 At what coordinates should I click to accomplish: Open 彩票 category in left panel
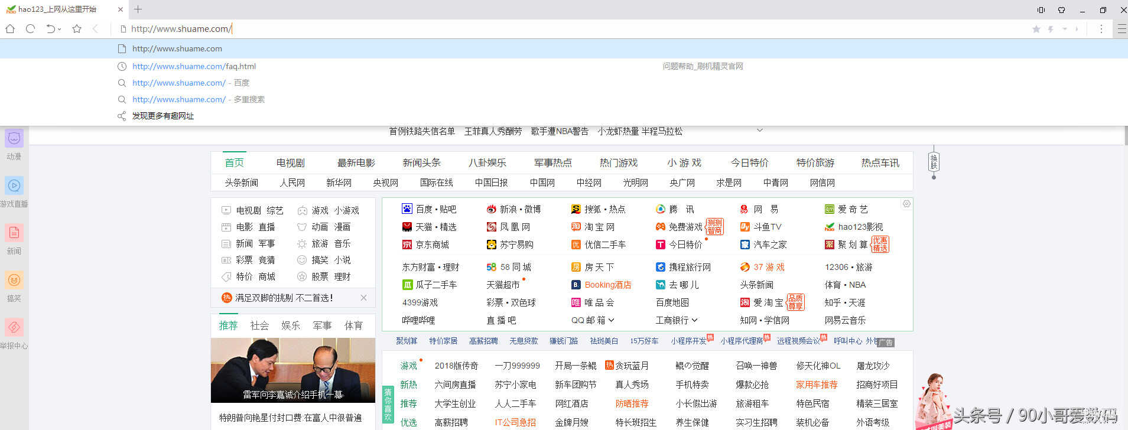pos(244,260)
